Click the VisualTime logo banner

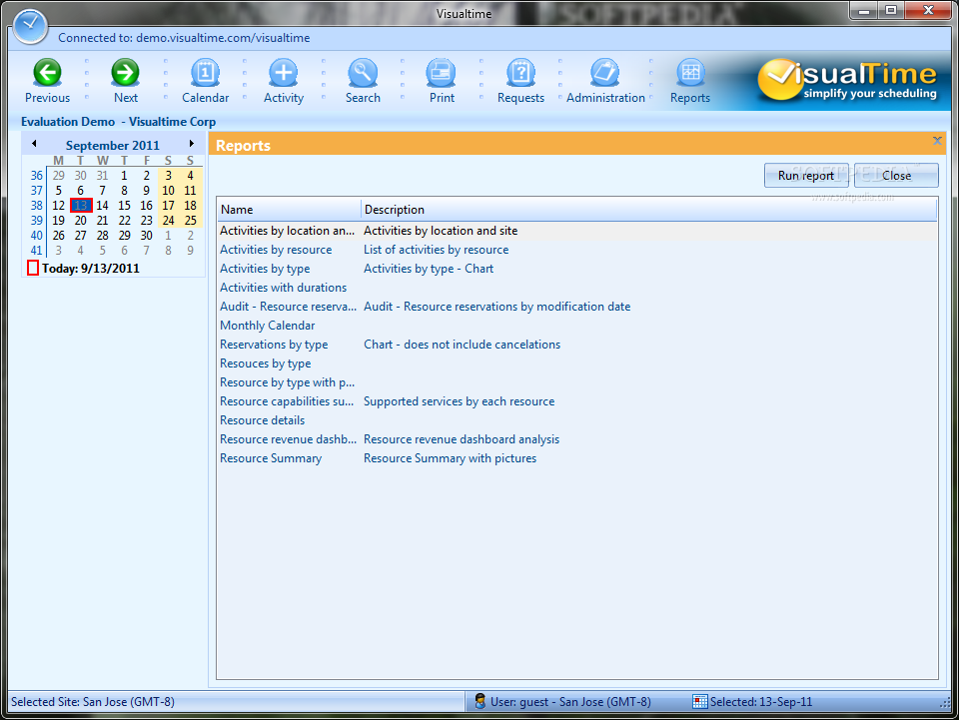pos(846,80)
